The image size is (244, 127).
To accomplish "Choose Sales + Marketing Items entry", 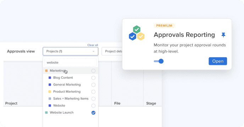I will [71, 98].
